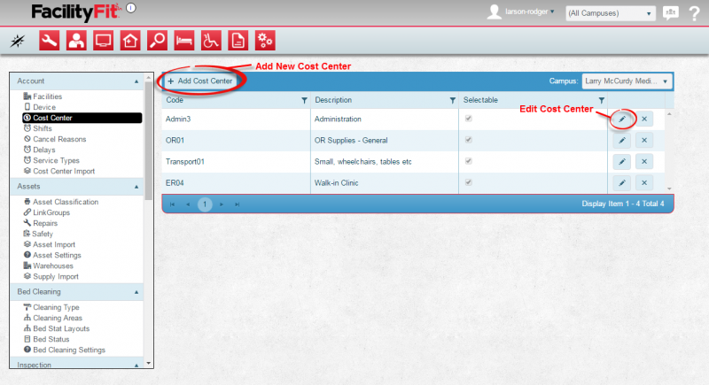Select Cost Center in the sidebar
Viewport: 709px width, 385px height.
[82, 118]
